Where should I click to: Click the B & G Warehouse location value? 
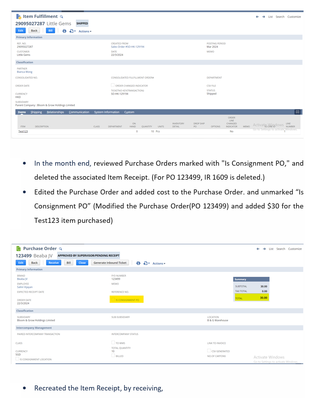(x=218, y=320)
